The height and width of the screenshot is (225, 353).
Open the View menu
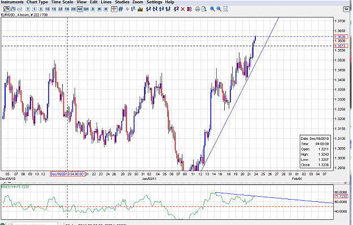coord(81,2)
